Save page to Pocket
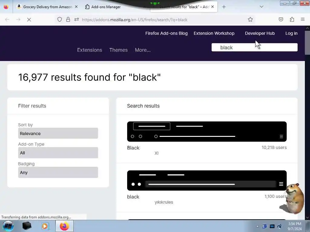This screenshot has height=232, width=310. (281, 20)
